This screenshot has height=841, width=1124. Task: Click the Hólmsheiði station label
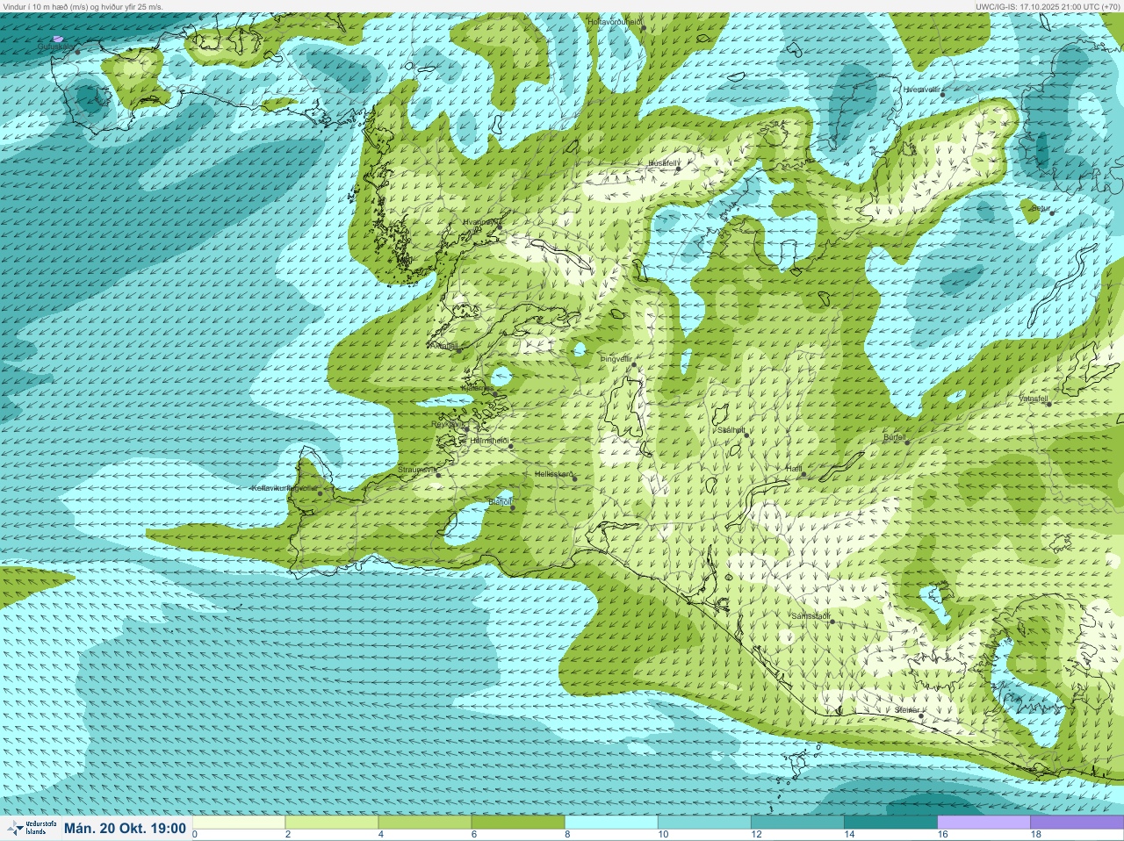pyautogui.click(x=490, y=440)
